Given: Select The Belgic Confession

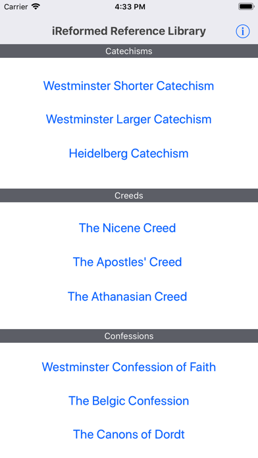Looking at the screenshot, I should pos(129,401).
